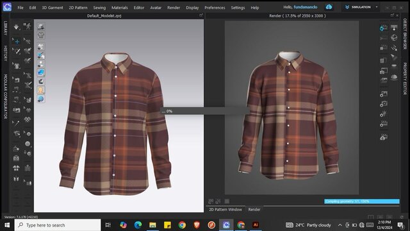The image size is (410, 231).
Task: Open the weather widget showing 24°C
Action: 308,225
